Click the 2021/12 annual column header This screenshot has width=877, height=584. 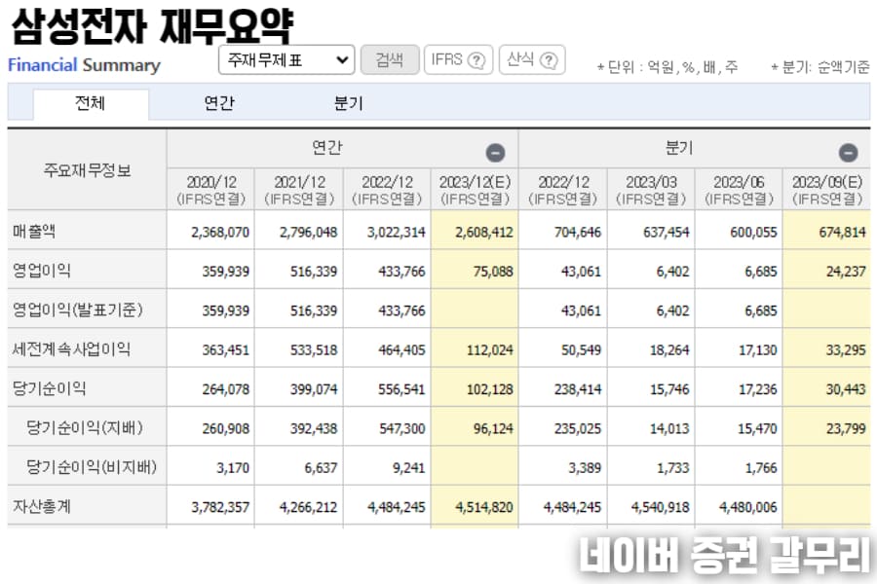coord(299,190)
